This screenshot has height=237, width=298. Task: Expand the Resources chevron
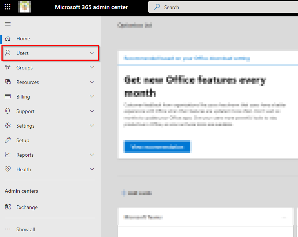click(x=92, y=82)
